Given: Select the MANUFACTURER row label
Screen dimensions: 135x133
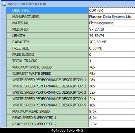Looking at the screenshot, I should pyautogui.click(x=26, y=17).
